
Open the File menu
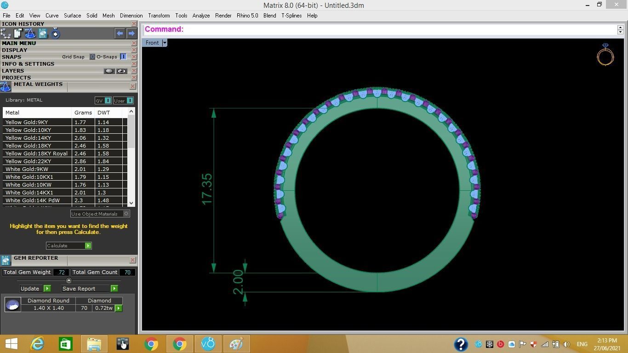pos(6,16)
